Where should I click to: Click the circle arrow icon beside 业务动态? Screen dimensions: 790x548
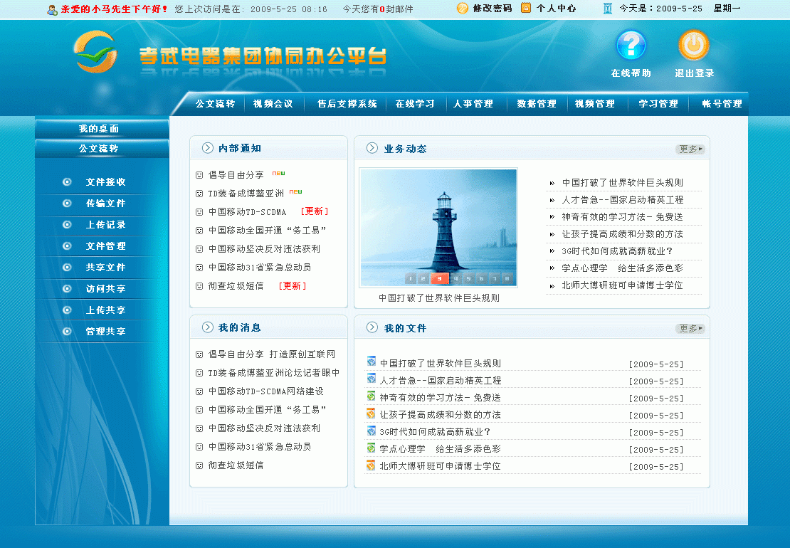pyautogui.click(x=372, y=147)
